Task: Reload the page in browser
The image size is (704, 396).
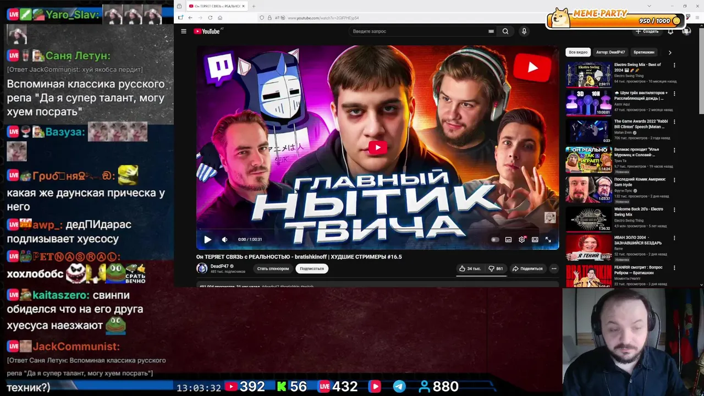Action: tap(210, 18)
